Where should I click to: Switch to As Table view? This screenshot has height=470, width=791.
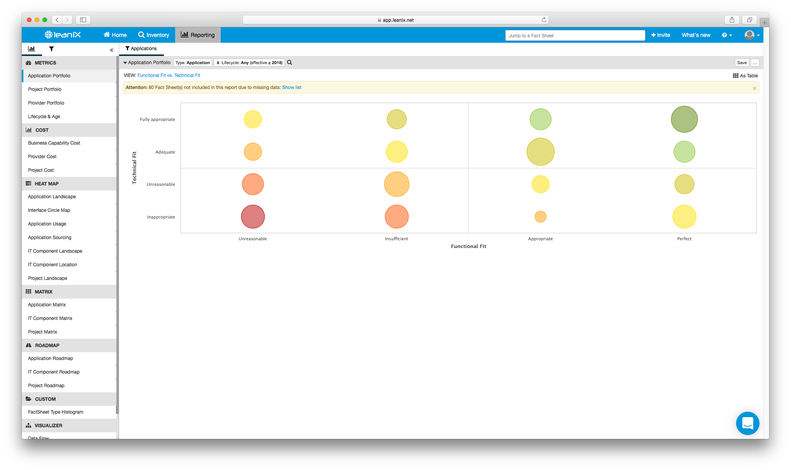tap(745, 76)
